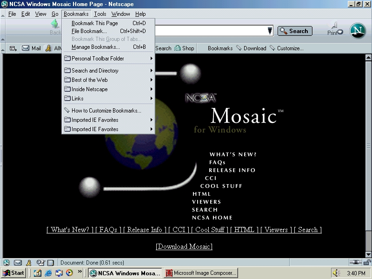
Task: Choose File Bookmark... menu entry
Action: (x=108, y=31)
